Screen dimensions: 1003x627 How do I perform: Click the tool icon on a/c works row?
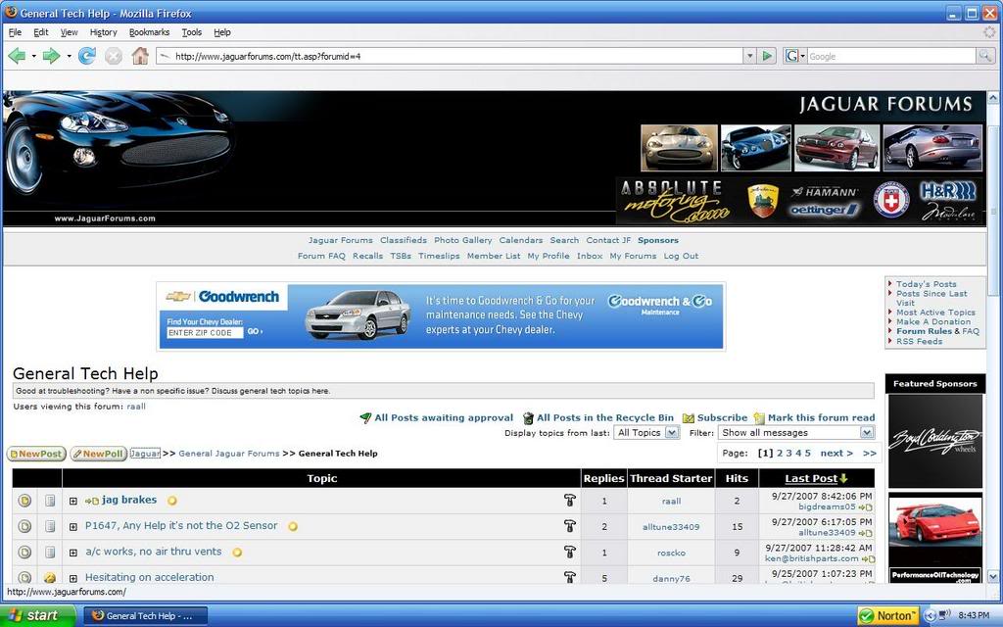(569, 552)
